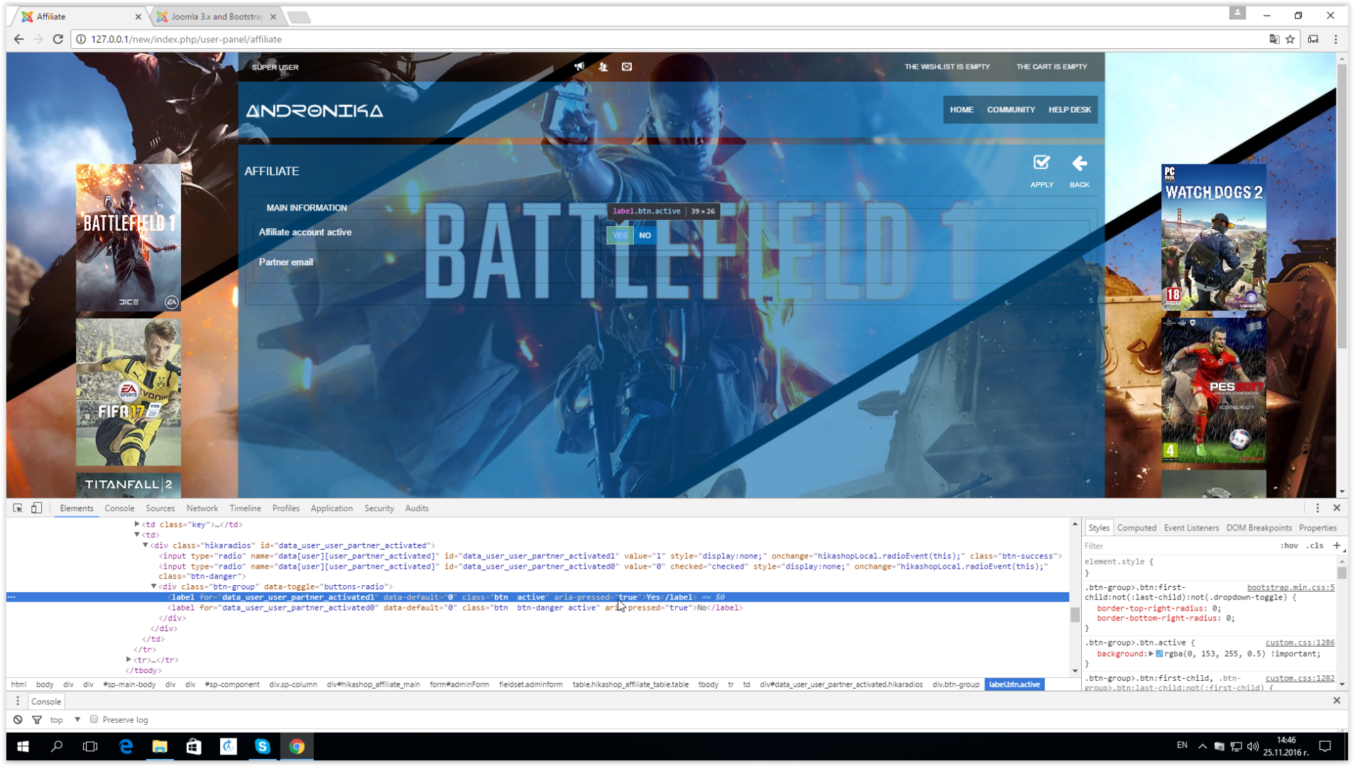Open the user profile icon in site header
Image resolution: width=1353 pixels, height=766 pixels.
(603, 67)
